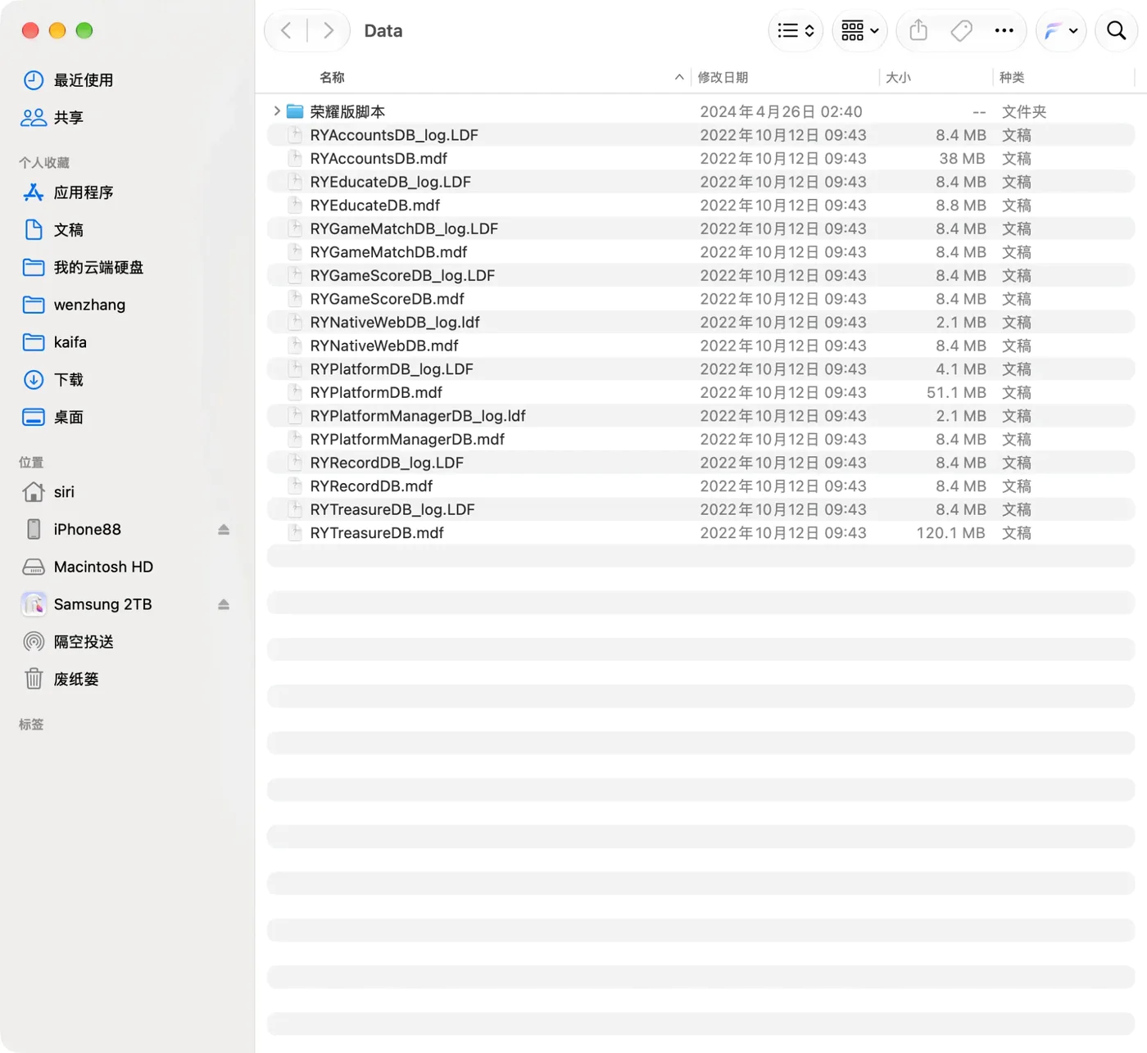Select file RYPlatformDB.mdf
Viewport: 1147px width, 1053px height.
[x=700, y=392]
